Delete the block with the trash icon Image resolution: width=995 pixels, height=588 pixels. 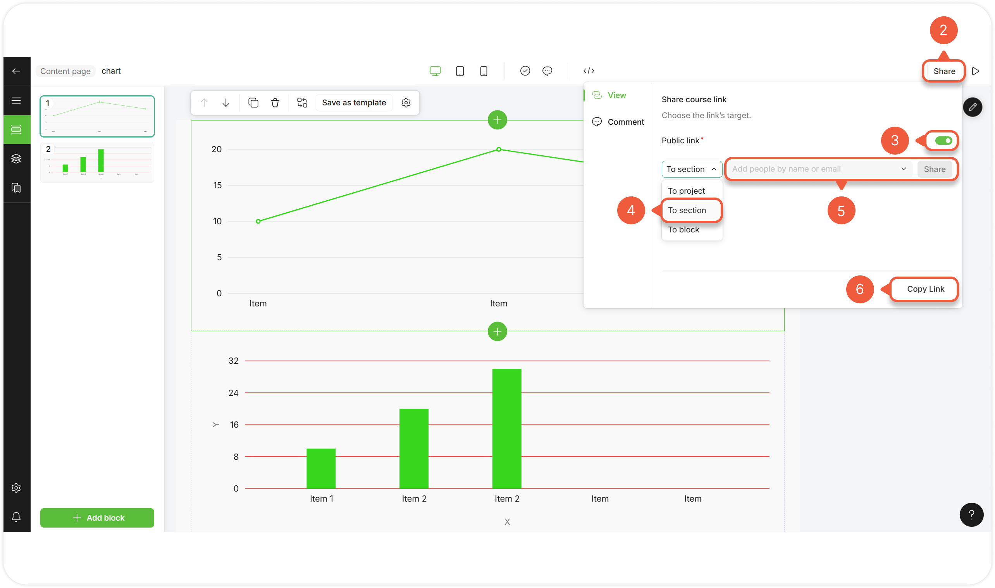275,103
